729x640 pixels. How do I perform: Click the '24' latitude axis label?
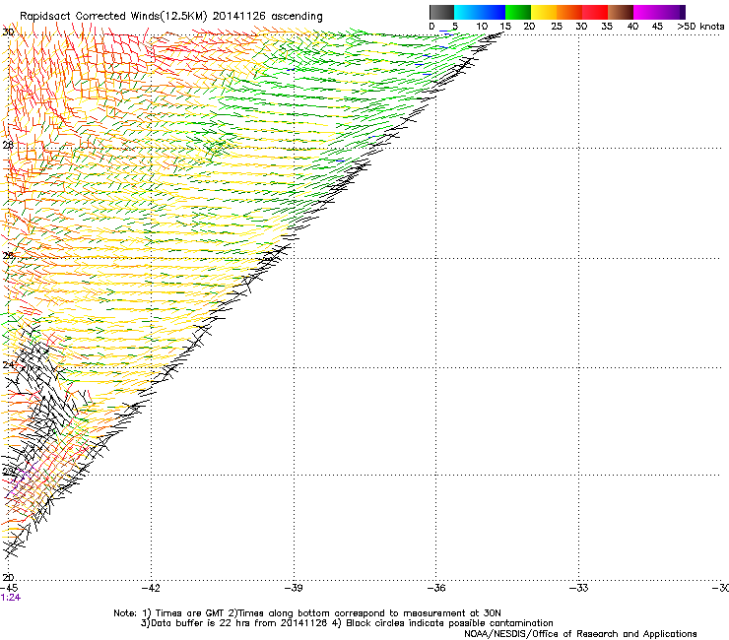pyautogui.click(x=8, y=365)
